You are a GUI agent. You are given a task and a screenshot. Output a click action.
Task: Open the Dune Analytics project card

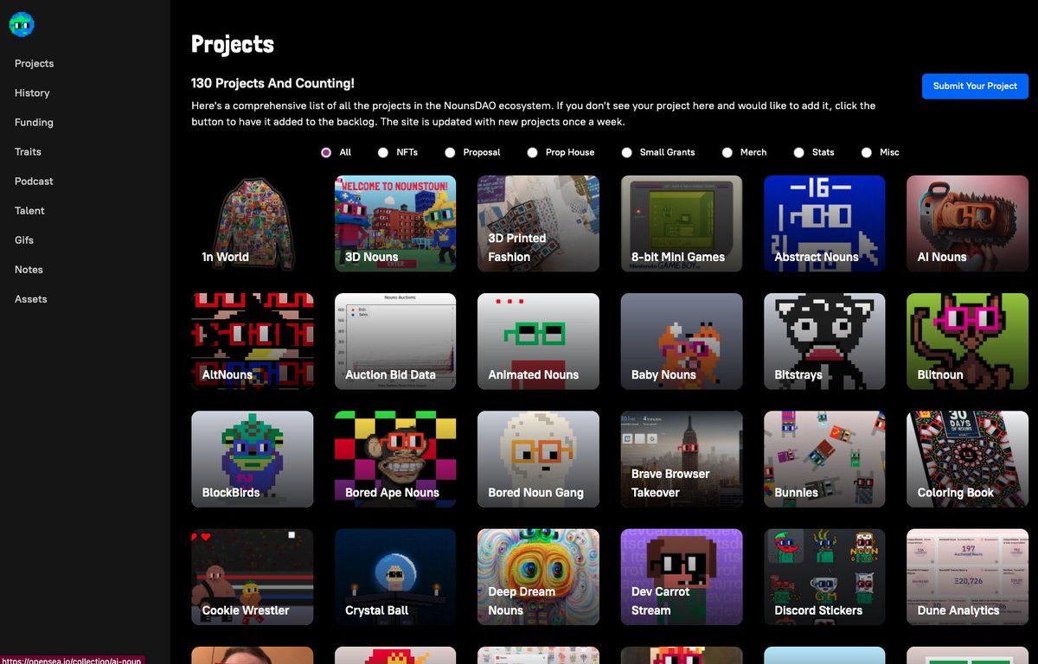point(967,577)
